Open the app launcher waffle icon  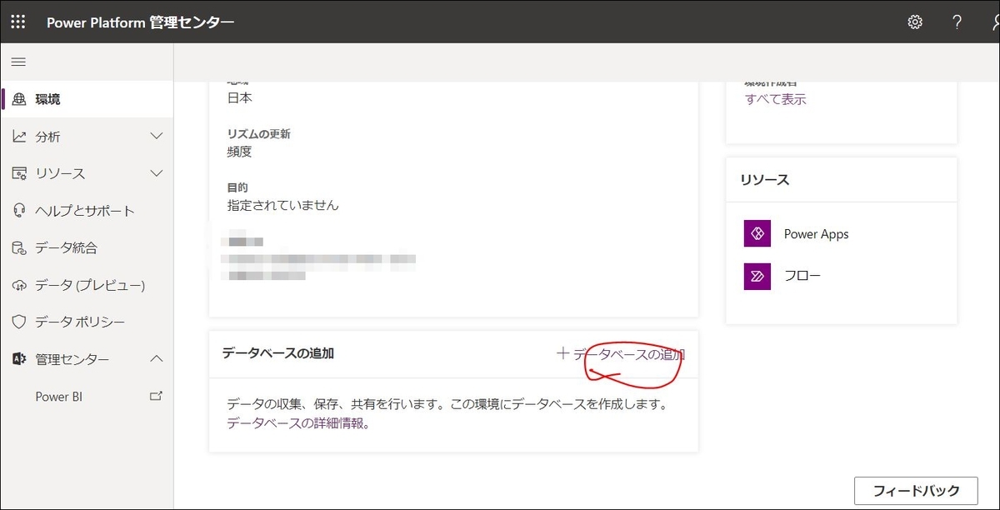tap(17, 22)
